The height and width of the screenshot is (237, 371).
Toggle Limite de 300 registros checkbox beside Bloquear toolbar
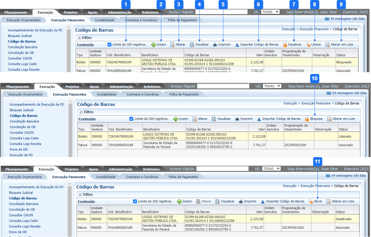tap(131, 119)
